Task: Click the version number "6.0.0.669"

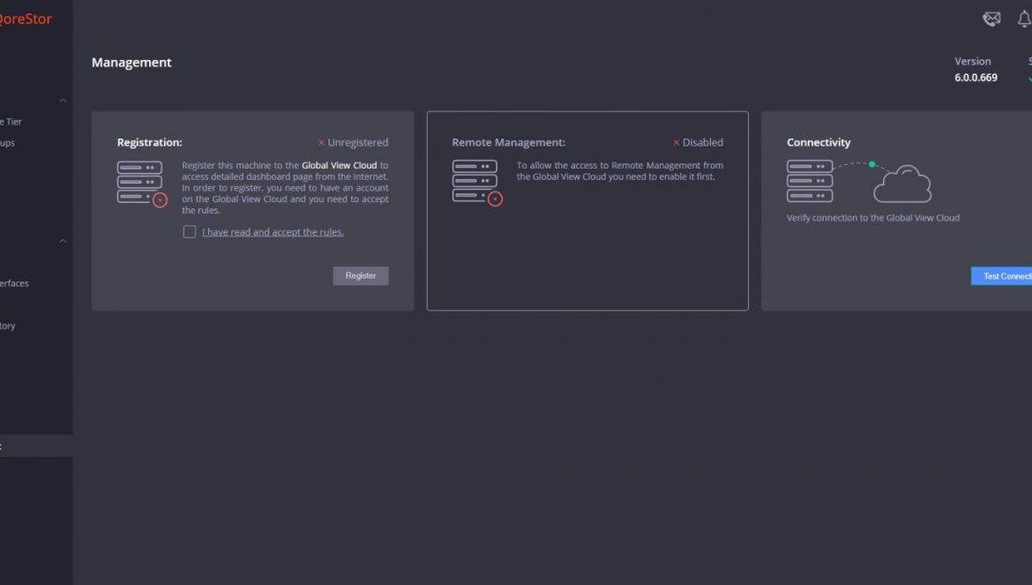Action: pos(976,78)
